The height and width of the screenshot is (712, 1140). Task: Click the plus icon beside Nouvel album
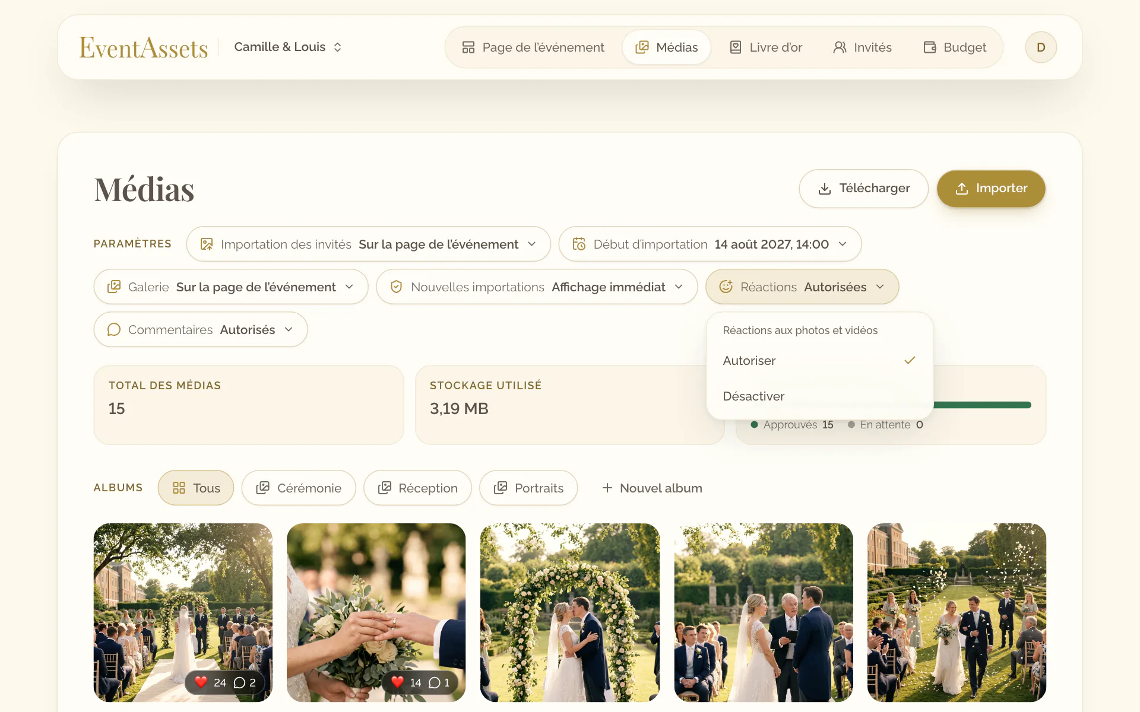607,488
